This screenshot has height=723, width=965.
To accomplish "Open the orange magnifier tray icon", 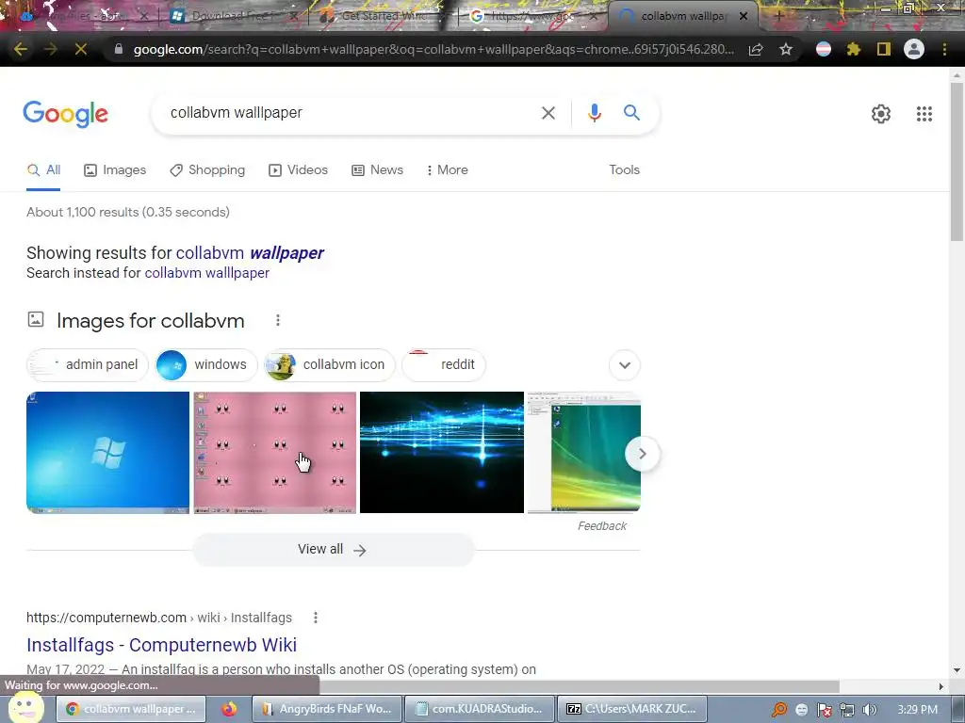I will (779, 710).
